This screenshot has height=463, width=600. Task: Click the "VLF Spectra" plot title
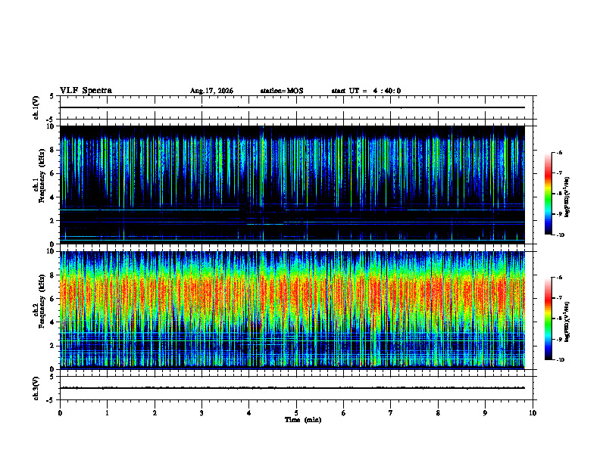point(86,91)
